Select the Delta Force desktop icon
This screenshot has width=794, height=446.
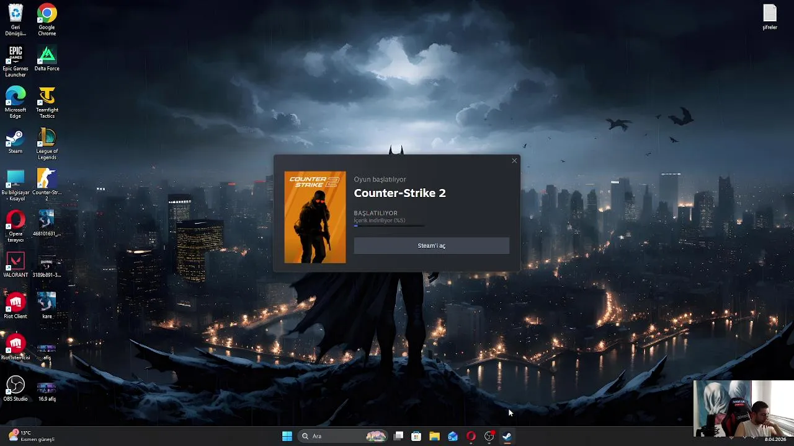pos(47,58)
